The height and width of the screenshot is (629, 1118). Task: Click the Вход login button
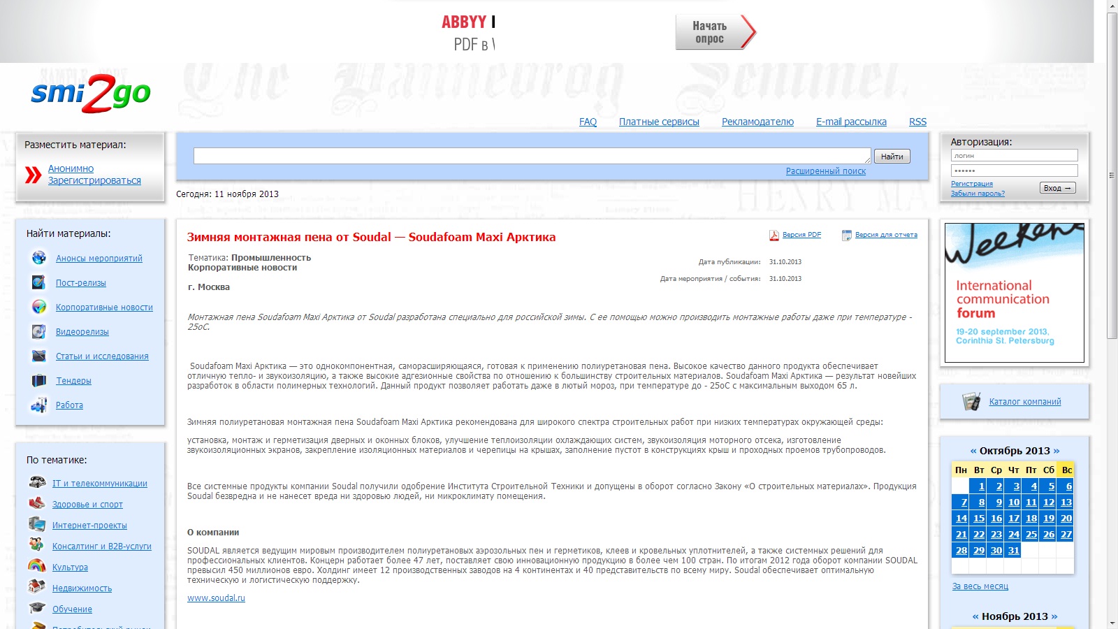1058,188
